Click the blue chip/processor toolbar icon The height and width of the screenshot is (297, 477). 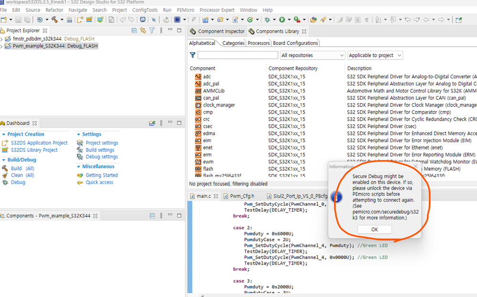pos(177,20)
